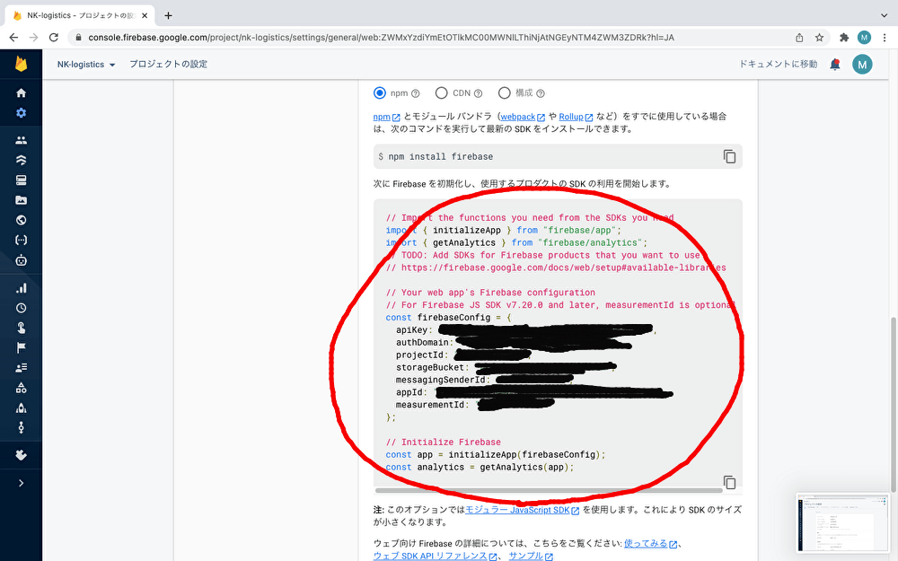Reload the page
Screen dimensions: 898x561
[54, 37]
